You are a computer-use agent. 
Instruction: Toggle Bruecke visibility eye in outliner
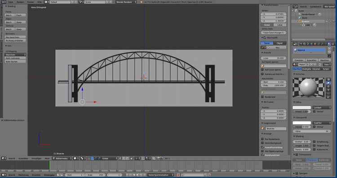tap(327, 22)
